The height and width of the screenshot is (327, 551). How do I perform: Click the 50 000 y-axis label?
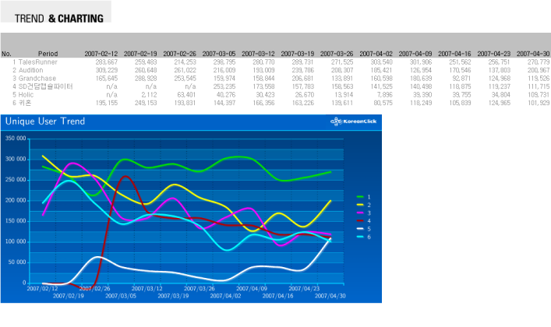[x=17, y=262]
